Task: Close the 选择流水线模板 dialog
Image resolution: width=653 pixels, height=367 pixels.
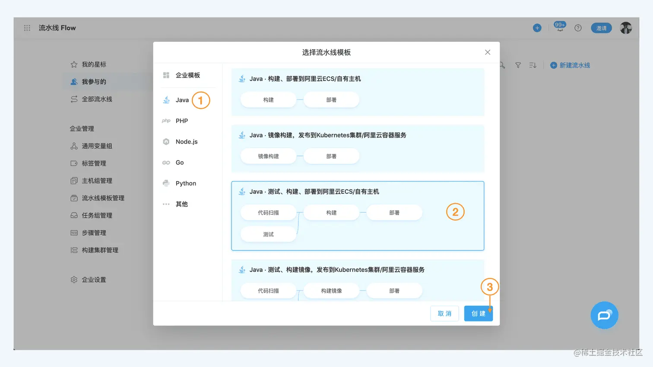Action: pos(488,52)
